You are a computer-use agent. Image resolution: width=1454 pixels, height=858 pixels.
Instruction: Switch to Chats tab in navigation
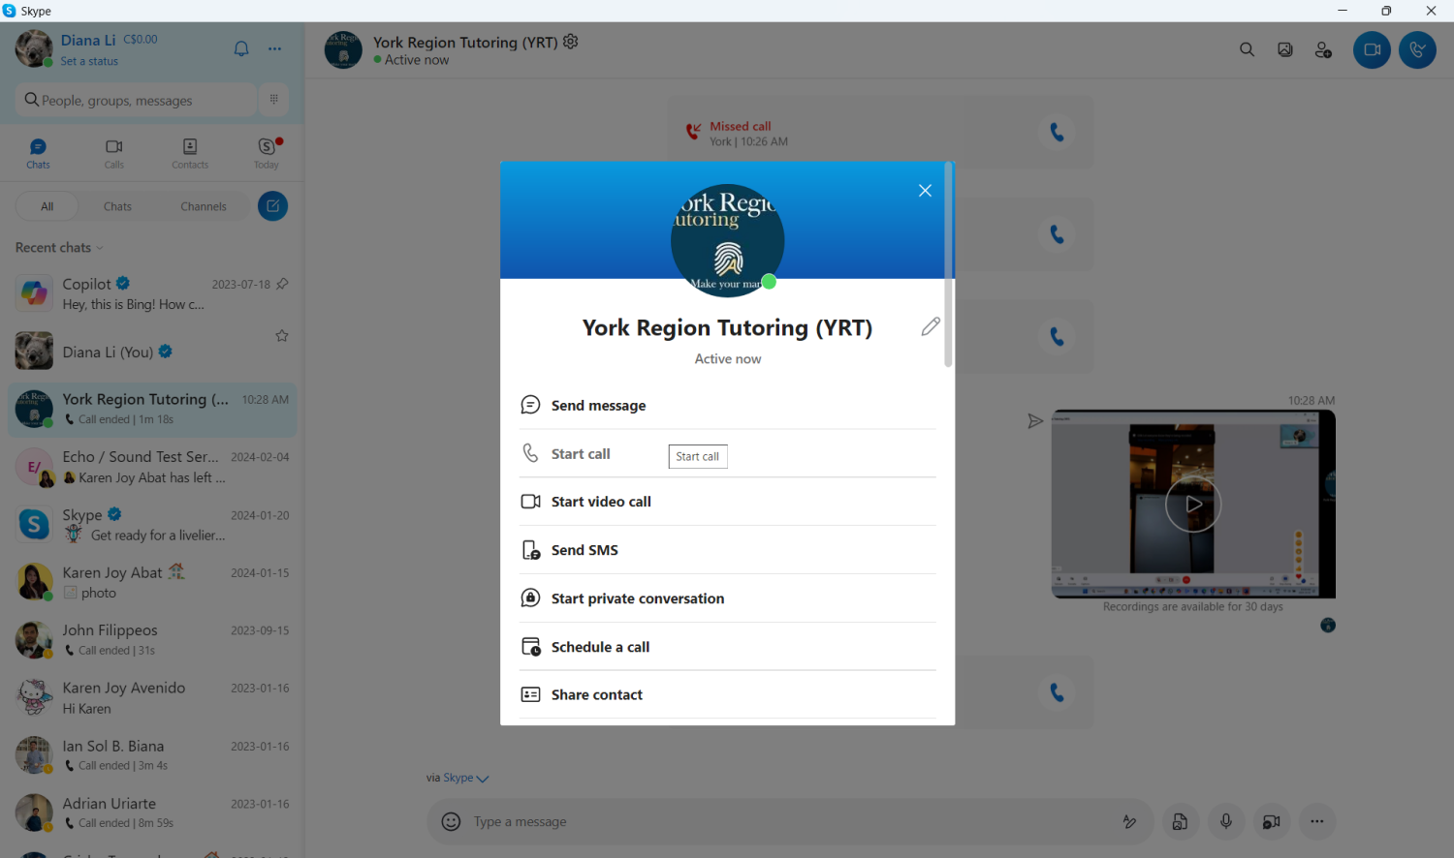[38, 153]
